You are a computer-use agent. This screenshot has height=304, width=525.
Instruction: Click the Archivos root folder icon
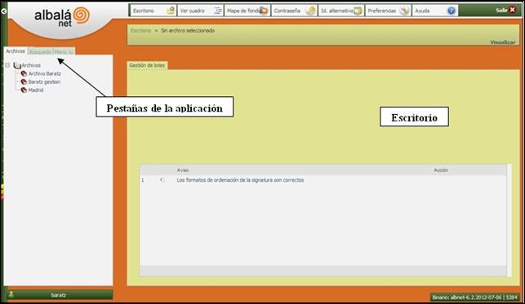coord(17,65)
